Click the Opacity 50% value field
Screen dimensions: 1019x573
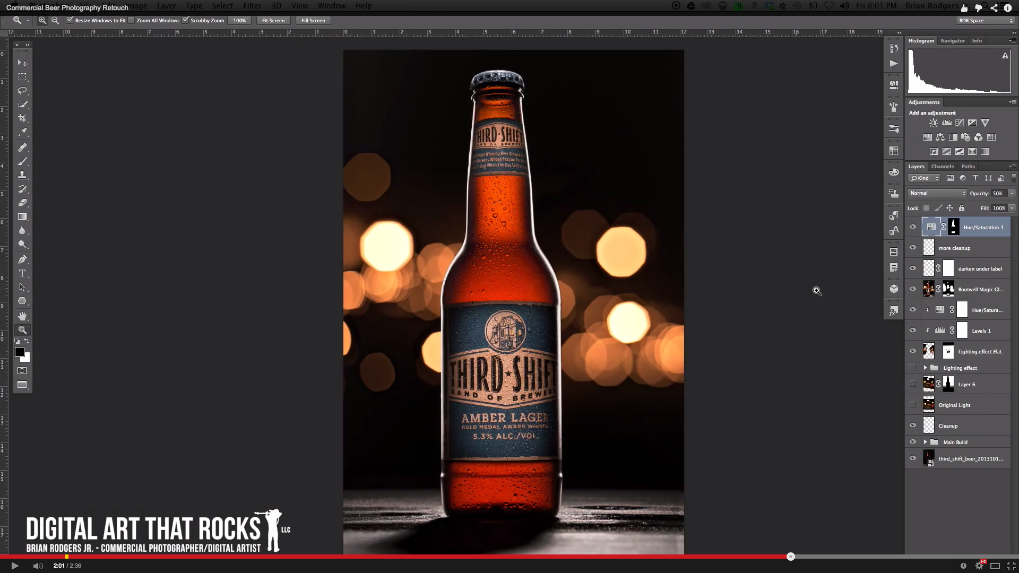[999, 193]
